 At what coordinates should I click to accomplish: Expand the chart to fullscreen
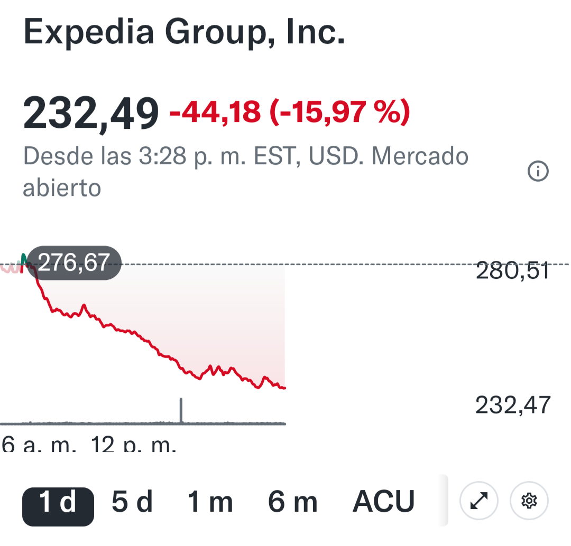[x=478, y=501]
